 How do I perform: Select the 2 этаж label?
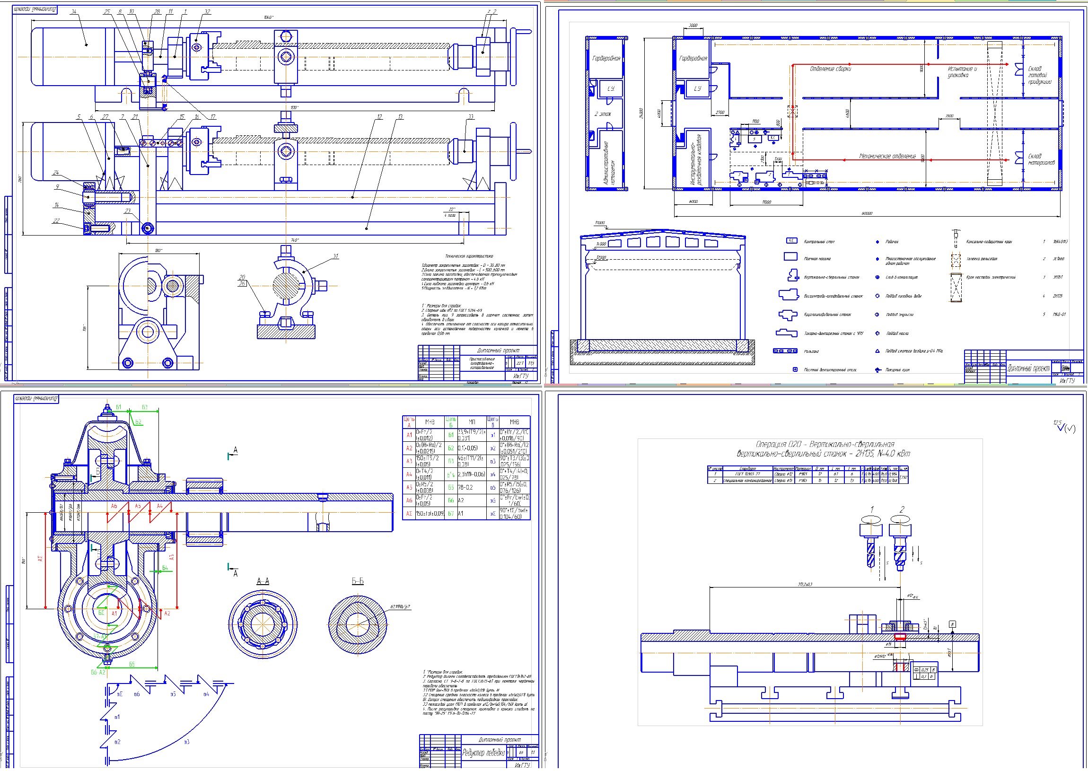[x=603, y=114]
